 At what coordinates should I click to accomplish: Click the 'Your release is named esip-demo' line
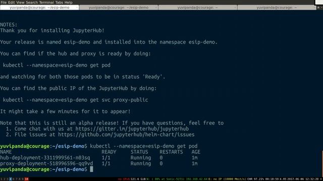click(x=109, y=42)
